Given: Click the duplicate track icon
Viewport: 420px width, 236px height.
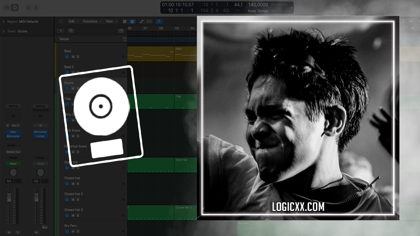Looking at the screenshot, I should click(x=71, y=30).
